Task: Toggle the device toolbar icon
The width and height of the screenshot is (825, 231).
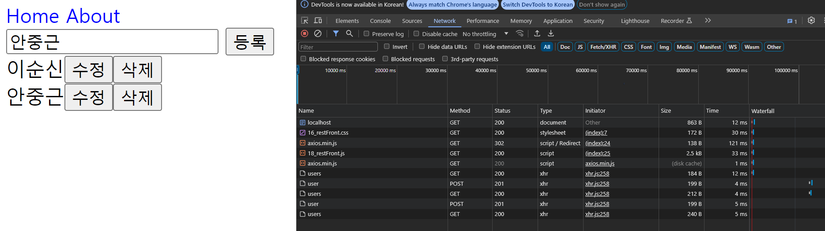Action: click(x=318, y=21)
